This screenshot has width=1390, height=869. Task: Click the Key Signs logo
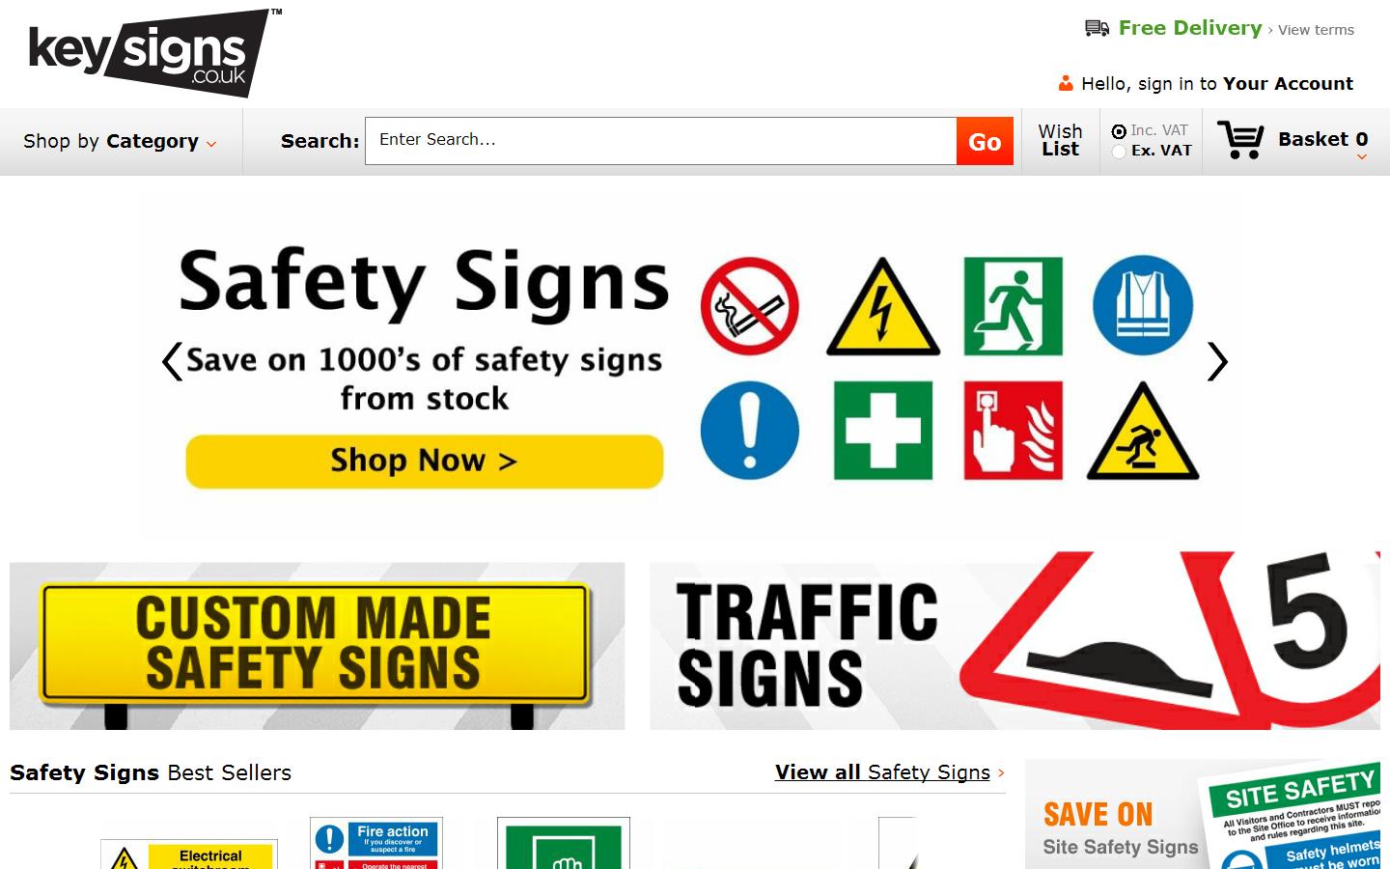pyautogui.click(x=153, y=53)
